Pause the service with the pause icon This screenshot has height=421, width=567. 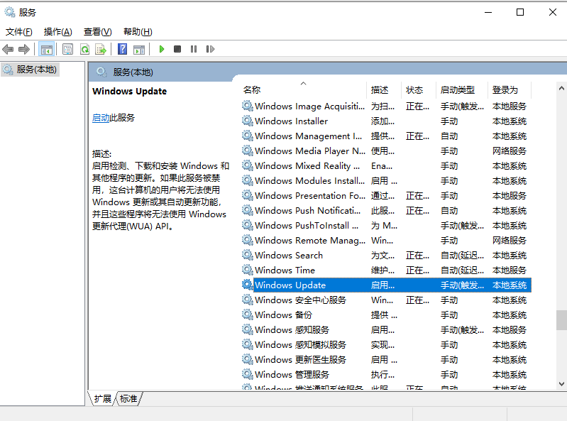pos(194,49)
